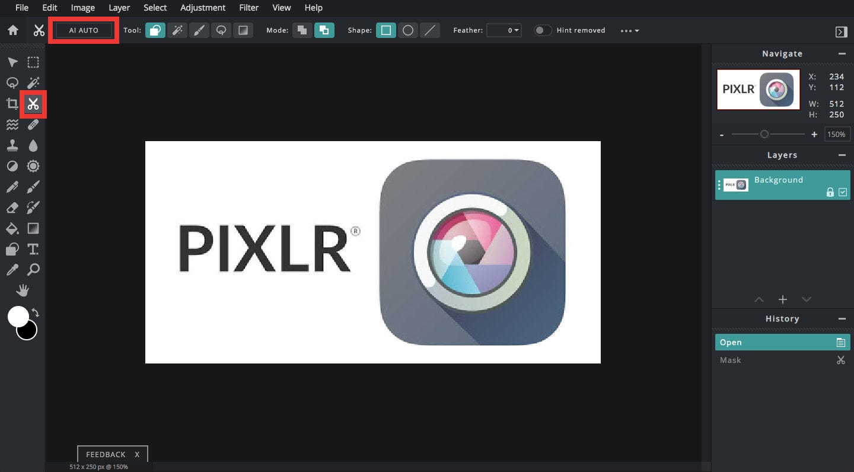Select the Heal bandage tool
Image resolution: width=854 pixels, height=472 pixels.
click(33, 125)
